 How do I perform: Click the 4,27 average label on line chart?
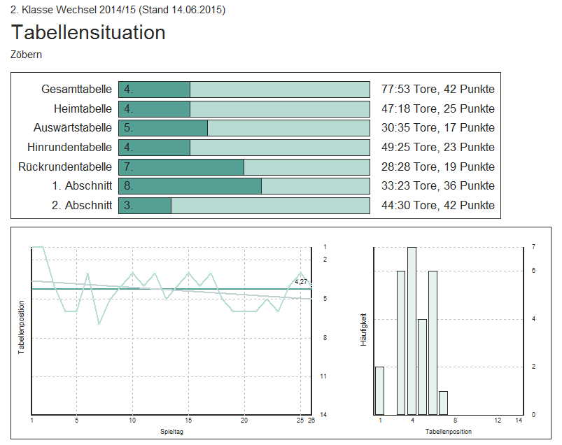pyautogui.click(x=300, y=281)
